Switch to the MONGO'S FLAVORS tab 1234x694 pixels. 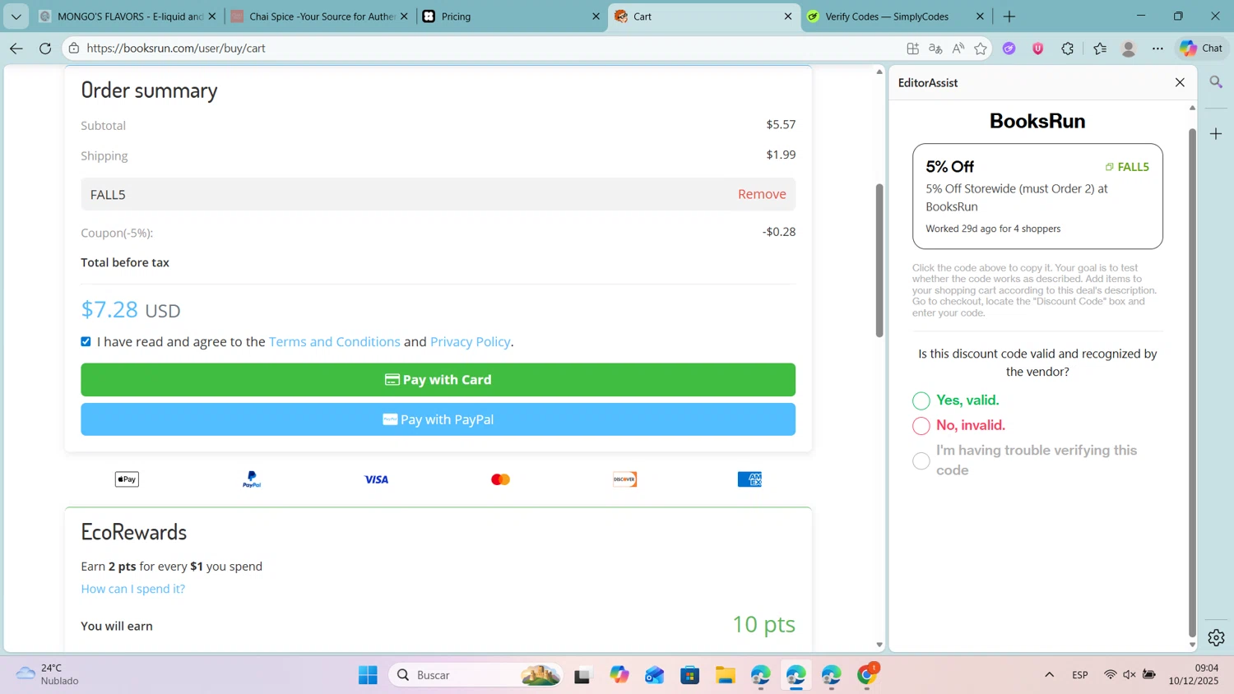[x=128, y=16]
